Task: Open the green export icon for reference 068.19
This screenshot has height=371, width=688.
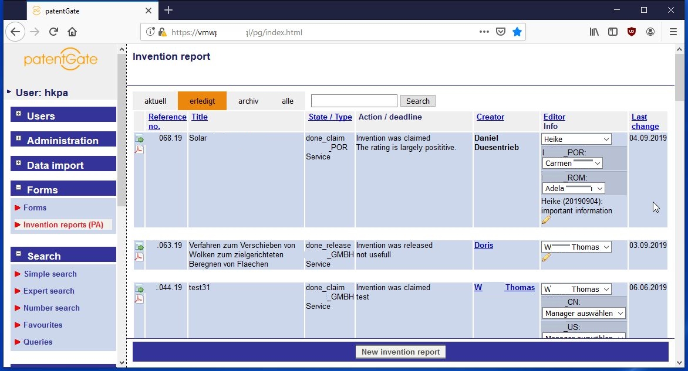Action: 139,139
